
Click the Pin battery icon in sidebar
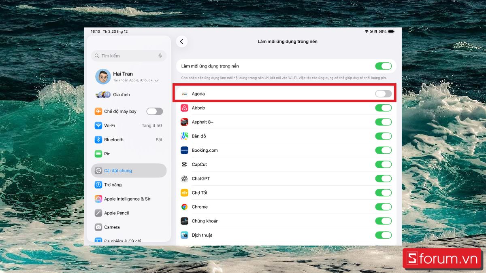tap(98, 154)
